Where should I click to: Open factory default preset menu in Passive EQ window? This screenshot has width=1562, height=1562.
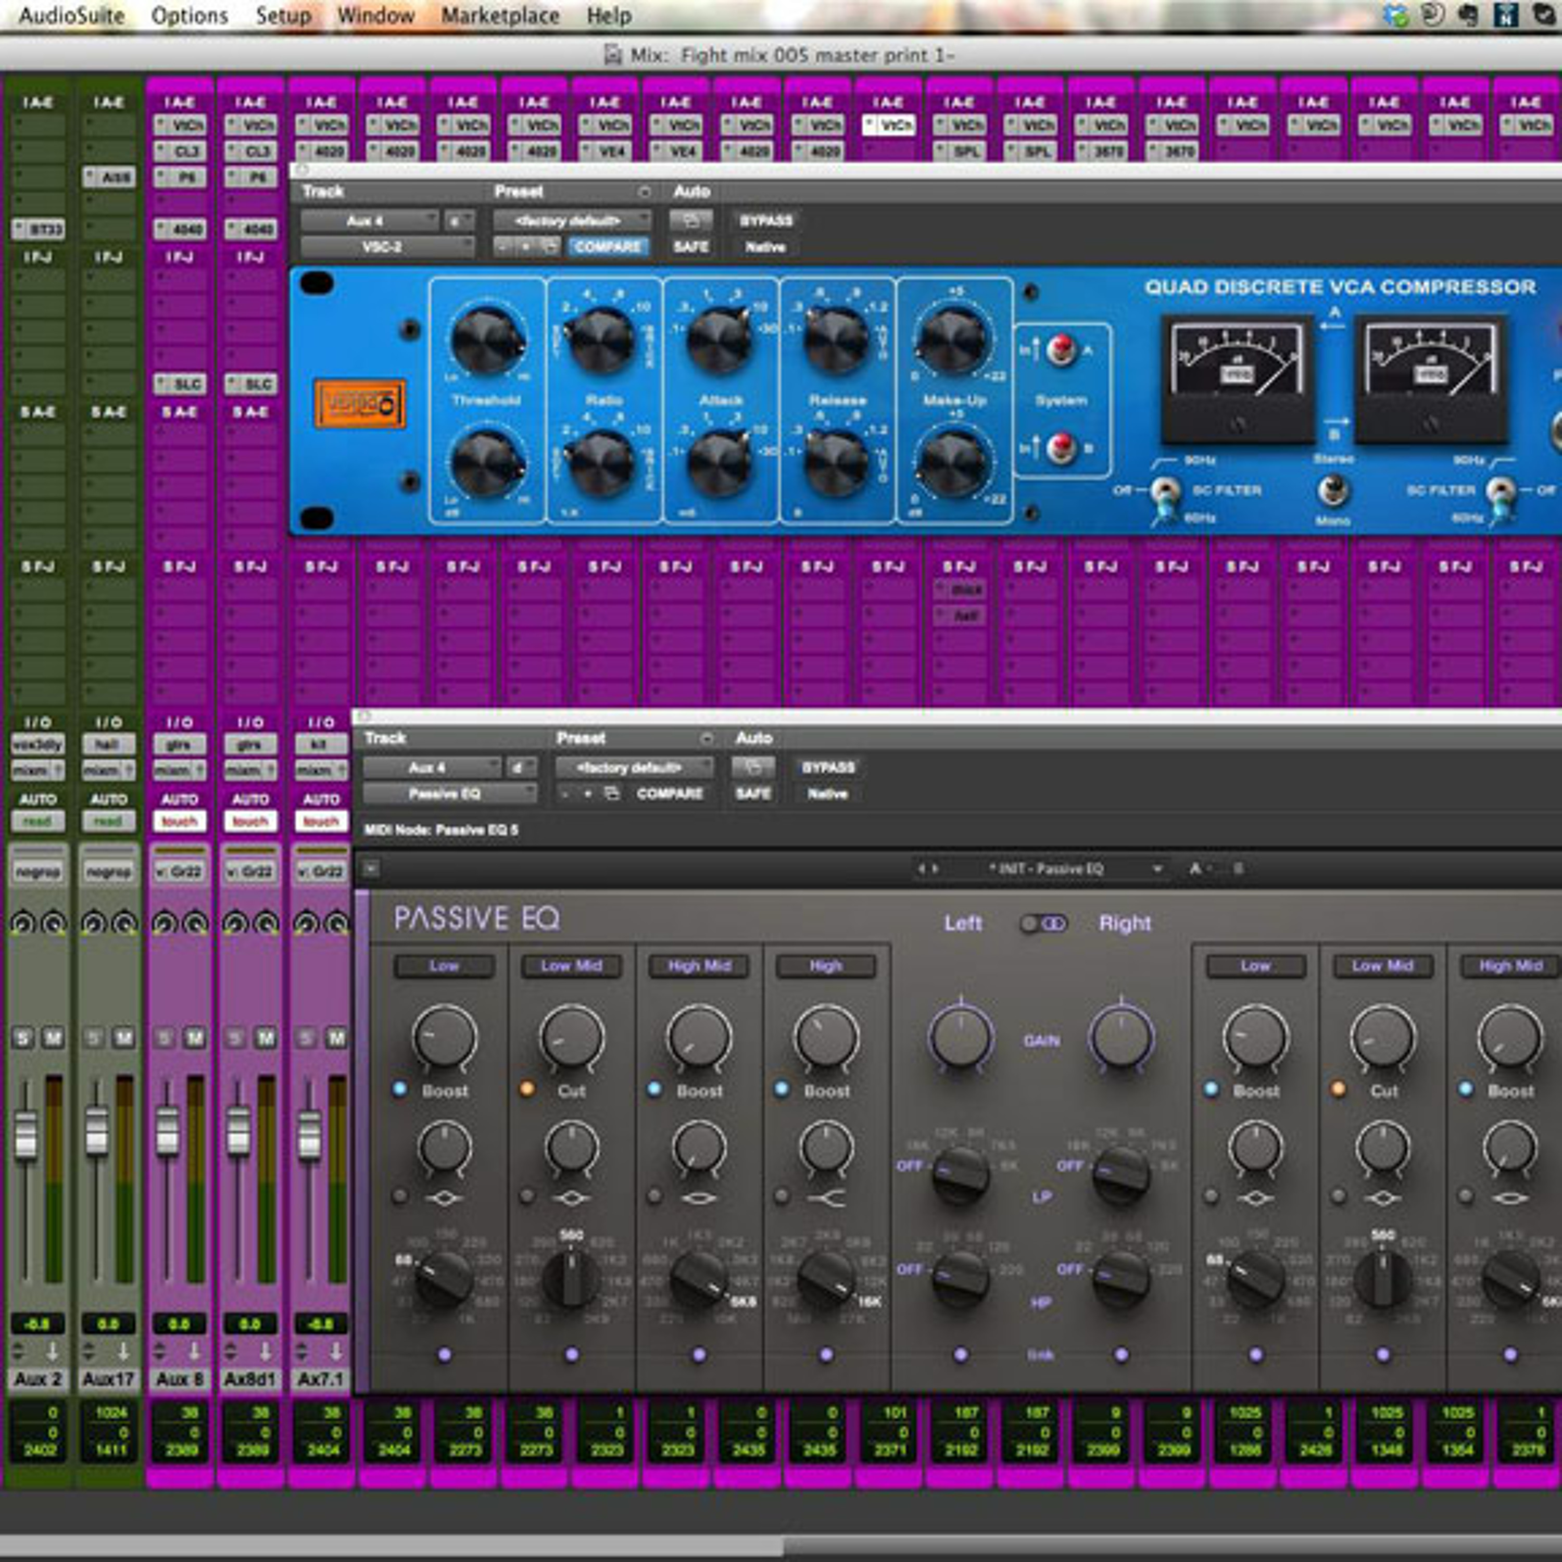pyautogui.click(x=634, y=767)
